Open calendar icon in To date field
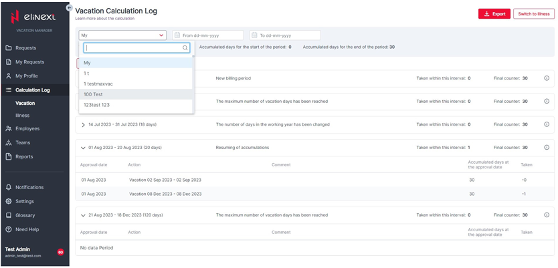Viewport: 558px width, 268px height. pos(255,35)
